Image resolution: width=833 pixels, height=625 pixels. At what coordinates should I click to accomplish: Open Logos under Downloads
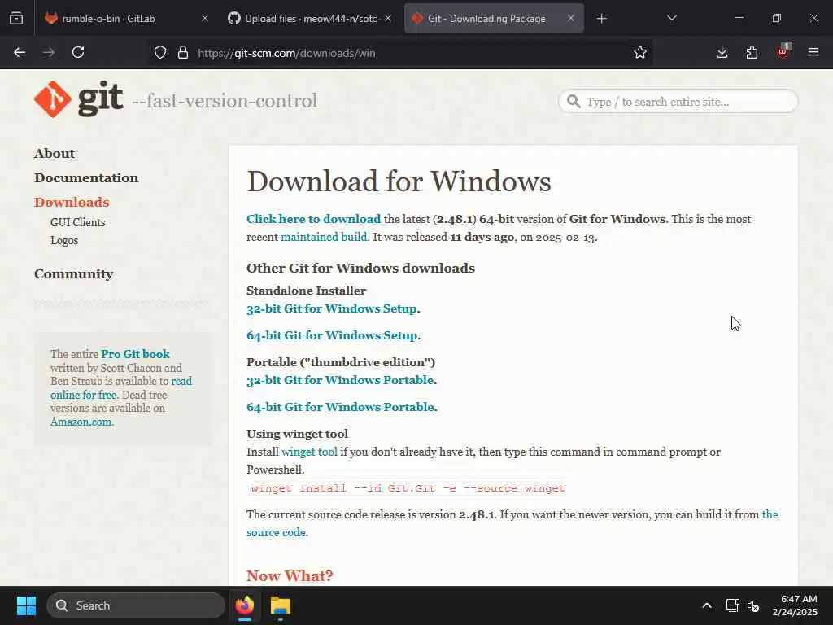[64, 240]
